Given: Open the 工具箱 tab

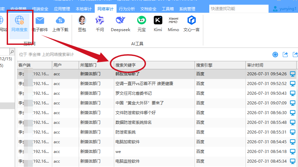Looking at the screenshot, I should [x=168, y=9].
